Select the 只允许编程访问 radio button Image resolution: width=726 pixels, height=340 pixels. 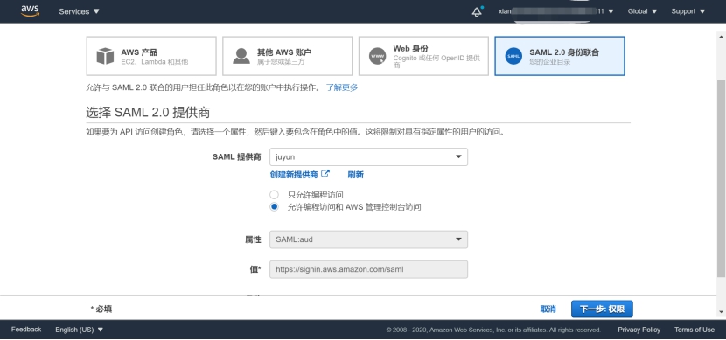click(x=274, y=195)
